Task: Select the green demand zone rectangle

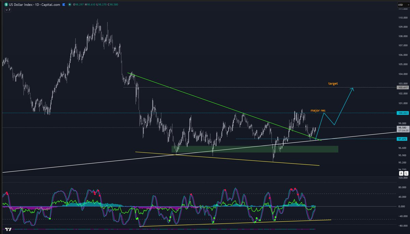Action: 255,149
